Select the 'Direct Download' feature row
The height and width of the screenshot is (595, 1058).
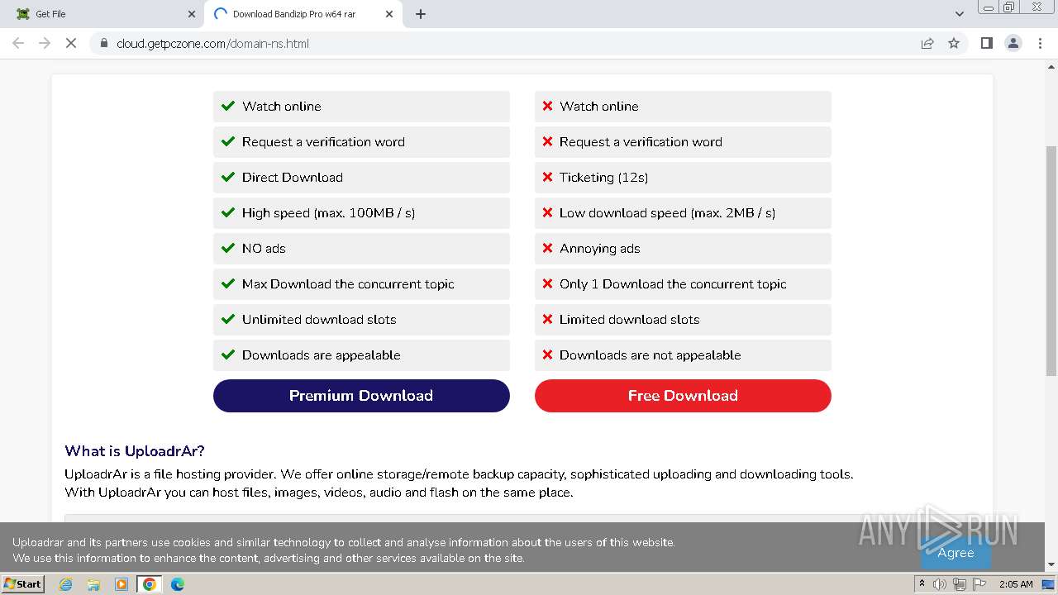pos(361,178)
